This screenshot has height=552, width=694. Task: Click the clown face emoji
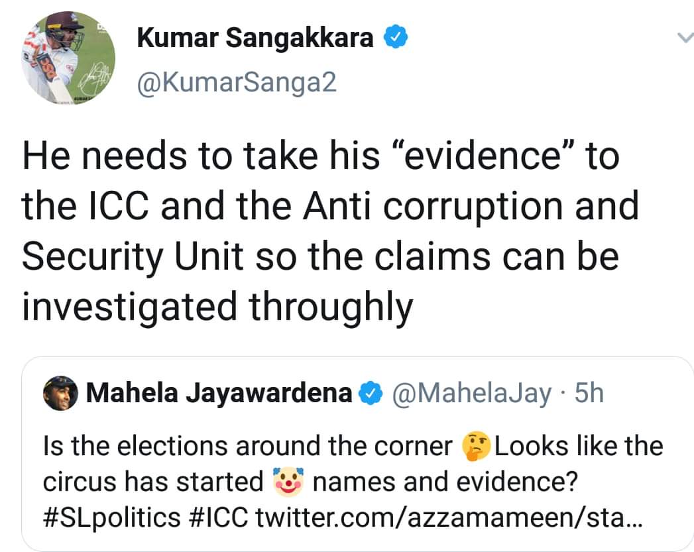coord(288,481)
